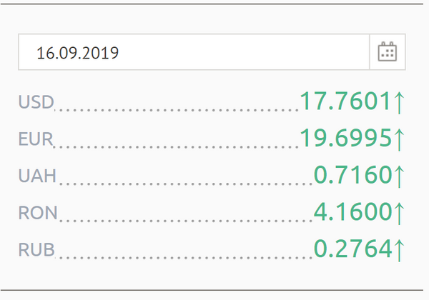Click the dotted leader line in USD row
The width and height of the screenshot is (429, 300).
pyautogui.click(x=177, y=111)
